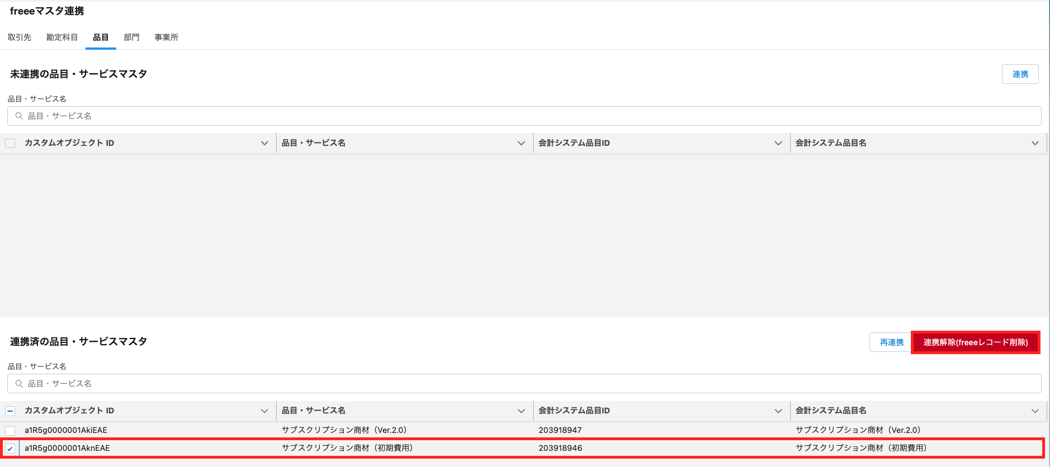Click search icon in linked items search field
The height and width of the screenshot is (467, 1050).
[x=19, y=384]
